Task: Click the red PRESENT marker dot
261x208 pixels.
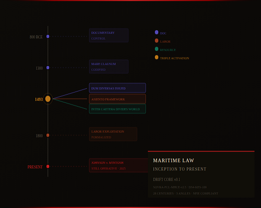Action: click(48, 166)
